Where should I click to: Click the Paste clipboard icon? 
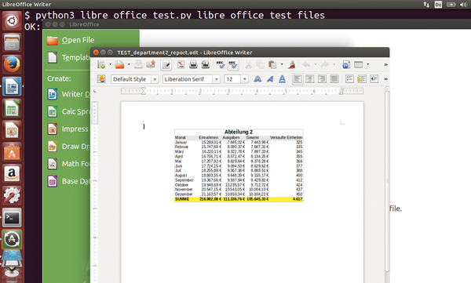272,64
